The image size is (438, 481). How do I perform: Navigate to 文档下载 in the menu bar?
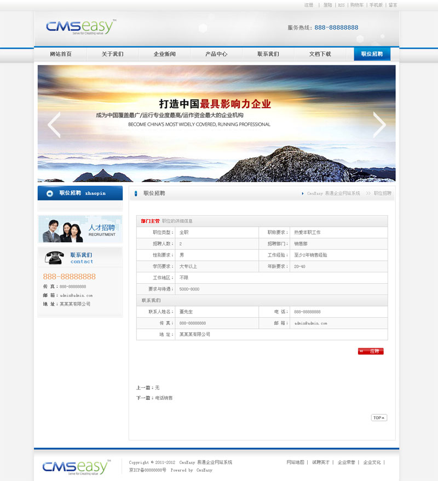click(320, 54)
